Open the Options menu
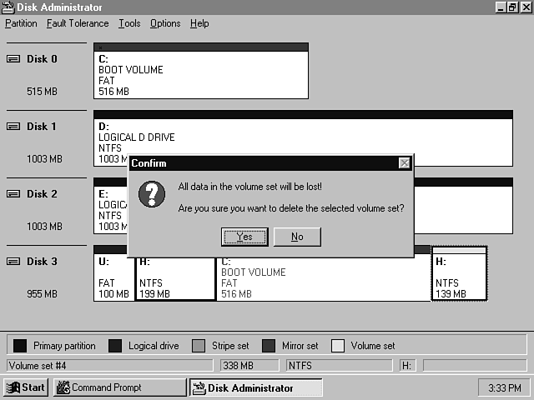This screenshot has width=534, height=400. click(165, 23)
